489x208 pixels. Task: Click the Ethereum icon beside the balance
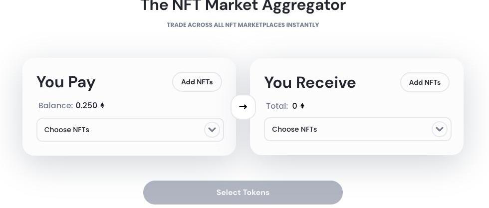102,105
